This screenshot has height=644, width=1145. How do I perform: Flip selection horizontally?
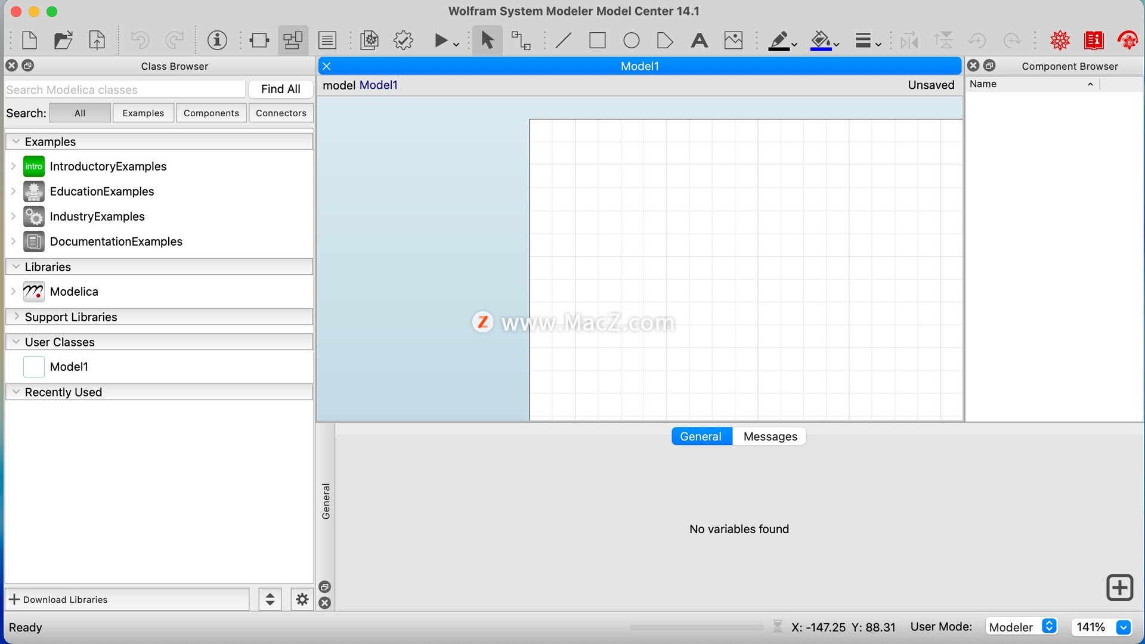909,41
